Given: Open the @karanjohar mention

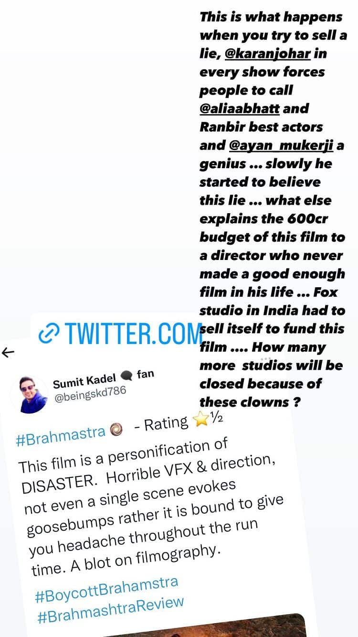Looking at the screenshot, I should 267,53.
